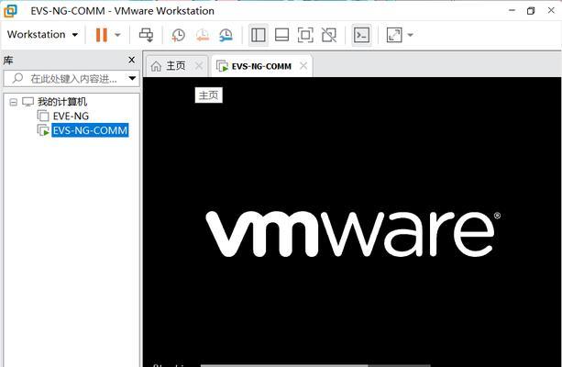Select the EVE-NG virtual machine

click(x=71, y=116)
